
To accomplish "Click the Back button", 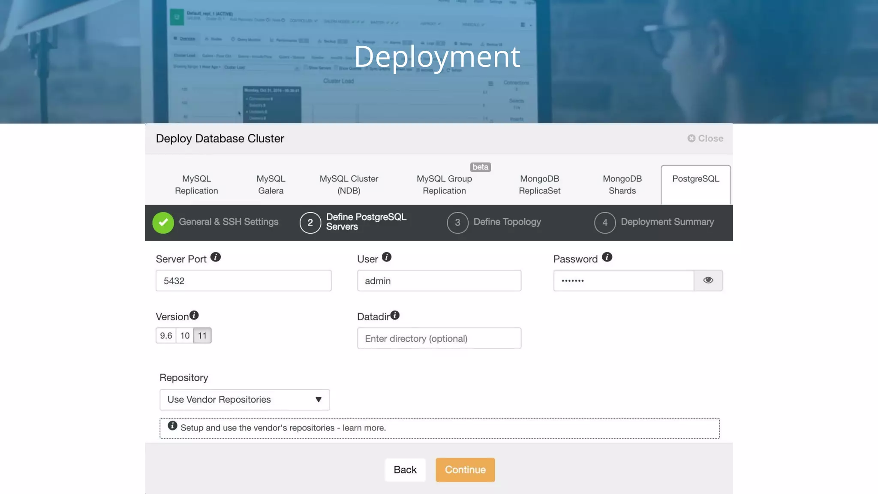I will [x=405, y=470].
